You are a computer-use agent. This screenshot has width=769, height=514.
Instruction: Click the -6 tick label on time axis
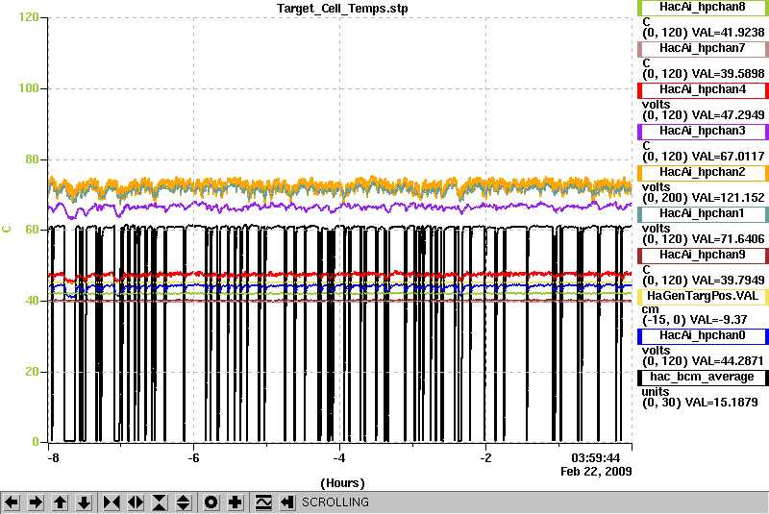coord(194,458)
